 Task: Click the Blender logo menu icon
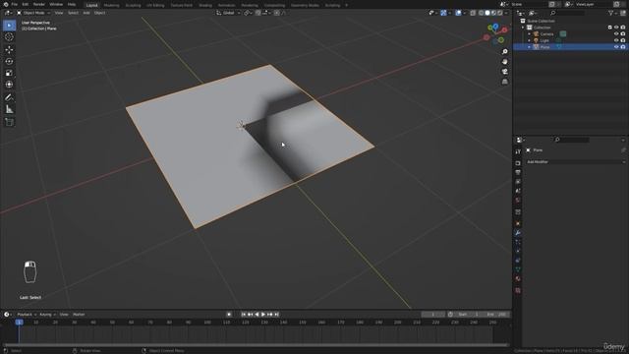(6, 4)
